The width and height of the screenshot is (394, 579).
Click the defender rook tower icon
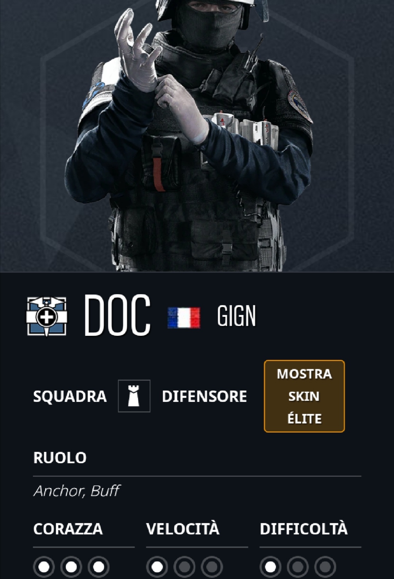pyautogui.click(x=134, y=396)
